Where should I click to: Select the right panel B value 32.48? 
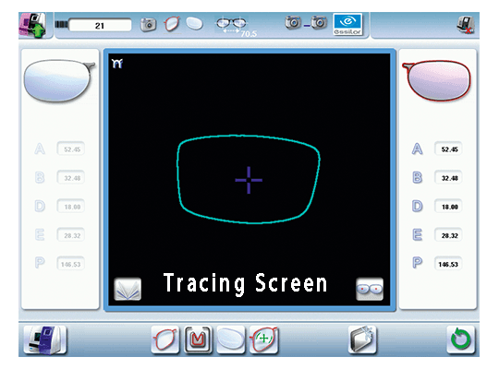448,178
